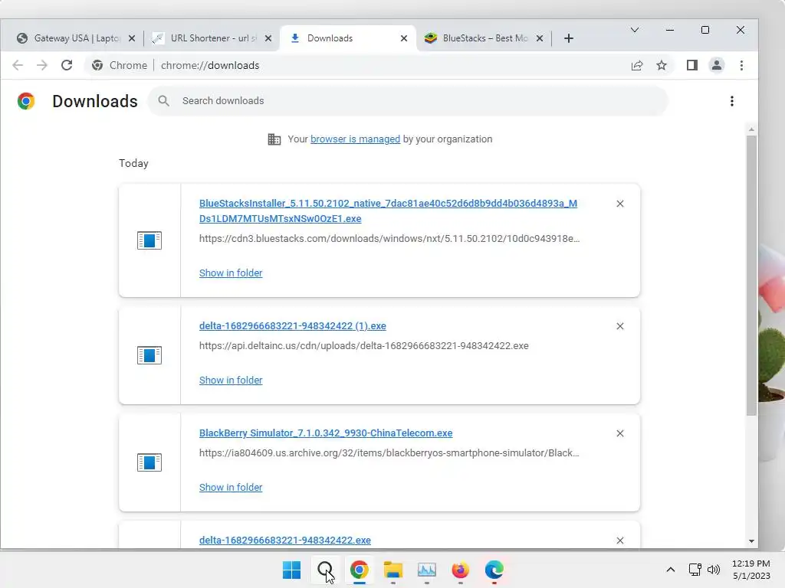Click the archive.org source URL
The height and width of the screenshot is (588, 785).
[389, 453]
